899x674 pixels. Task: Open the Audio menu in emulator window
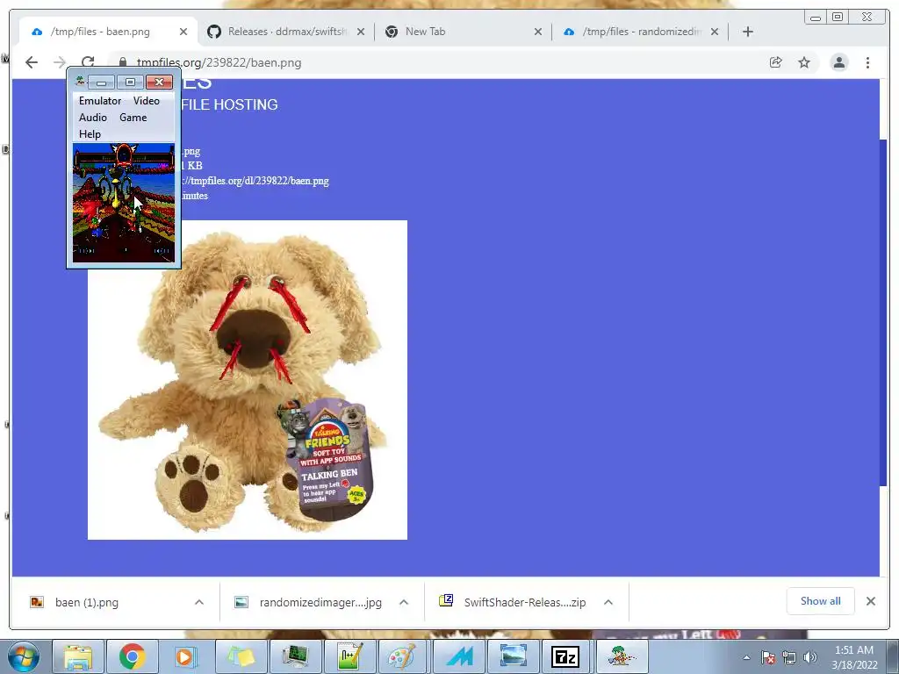coord(93,118)
